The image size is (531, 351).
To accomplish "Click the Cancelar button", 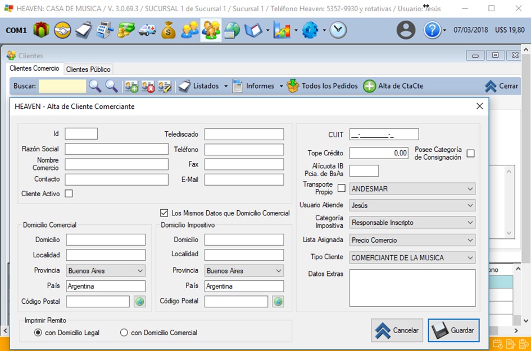I will [x=397, y=330].
